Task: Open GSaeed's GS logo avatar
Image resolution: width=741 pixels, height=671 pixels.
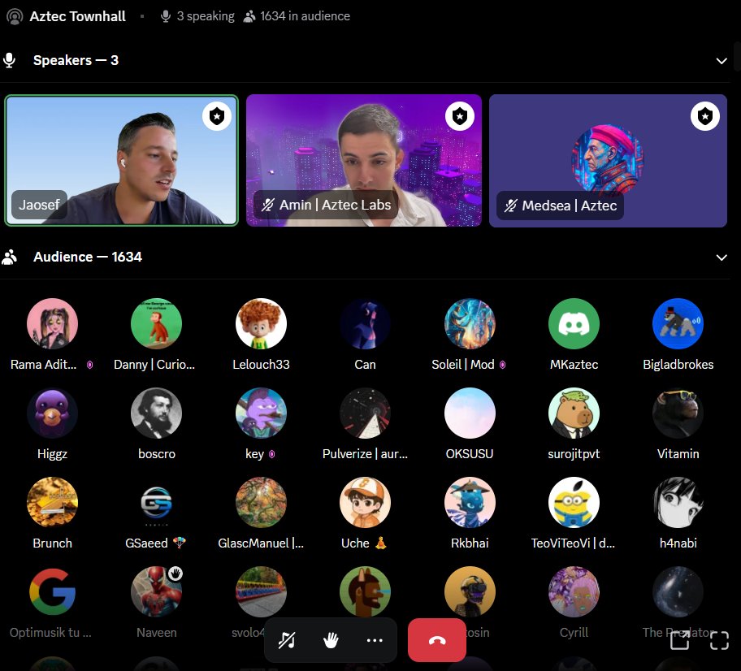Action: pyautogui.click(x=157, y=502)
